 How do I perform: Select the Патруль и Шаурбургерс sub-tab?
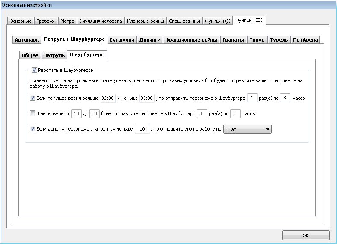[74, 39]
